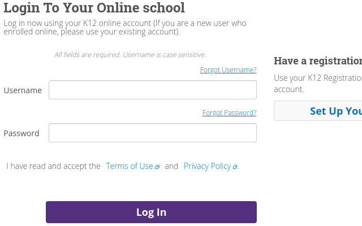
Task: Open the Forgot Password? link
Action: 229,113
